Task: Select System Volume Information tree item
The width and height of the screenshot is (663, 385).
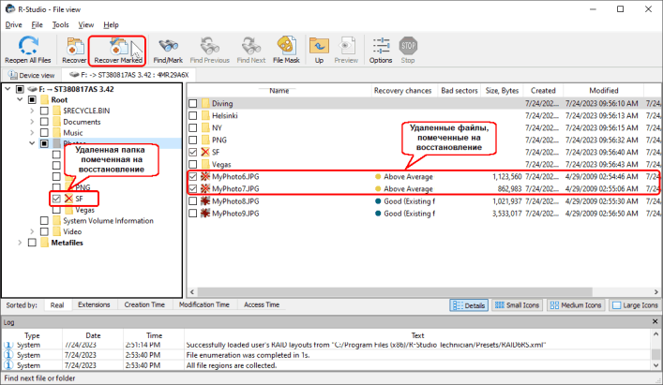Action: pos(108,220)
